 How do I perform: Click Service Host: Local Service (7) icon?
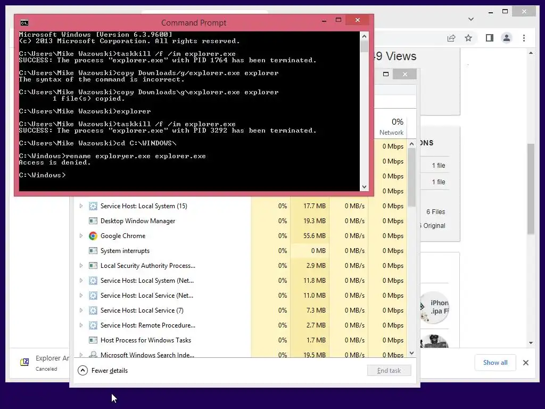pyautogui.click(x=93, y=310)
